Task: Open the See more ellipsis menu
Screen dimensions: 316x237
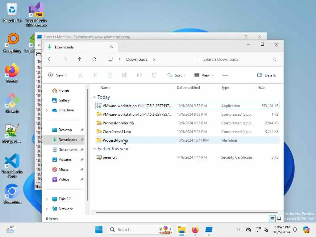Action: pos(225,75)
